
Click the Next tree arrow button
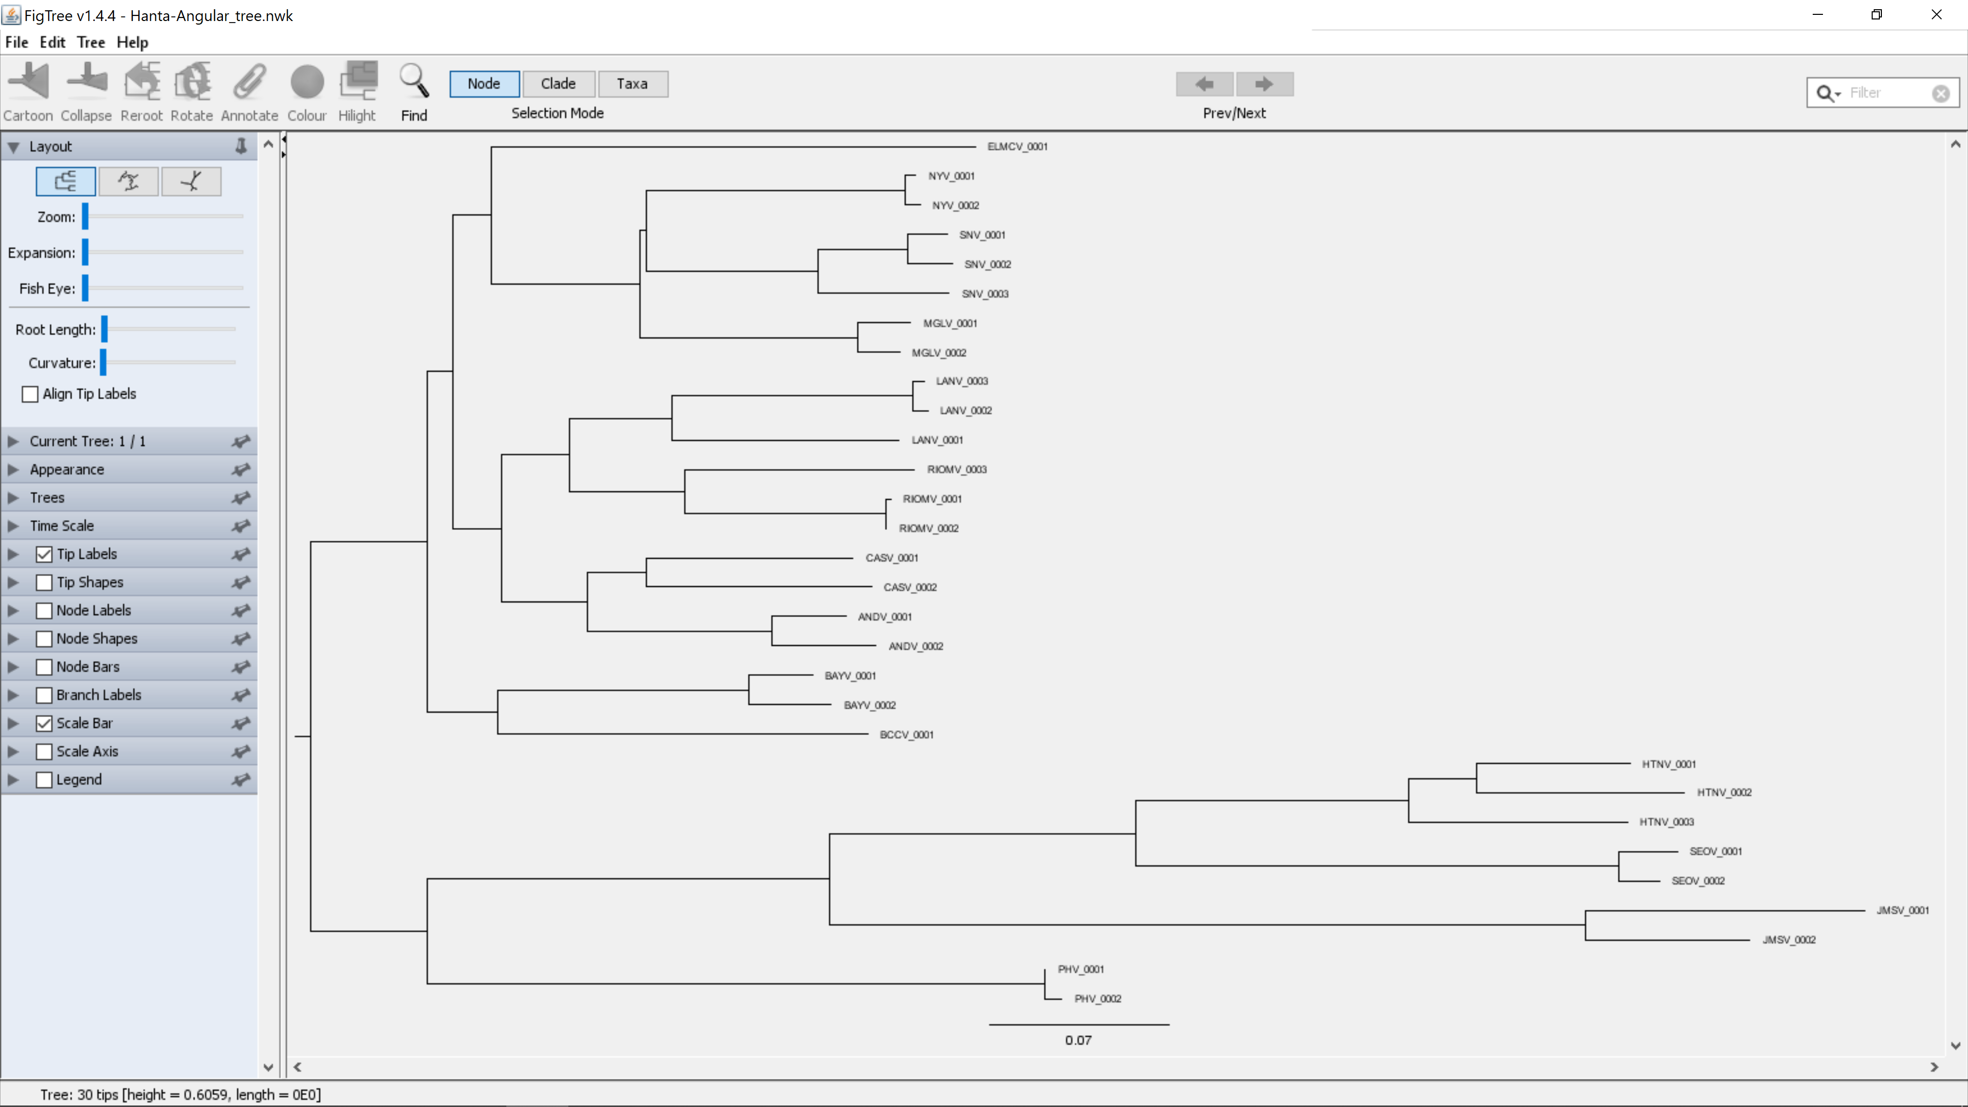[1265, 84]
